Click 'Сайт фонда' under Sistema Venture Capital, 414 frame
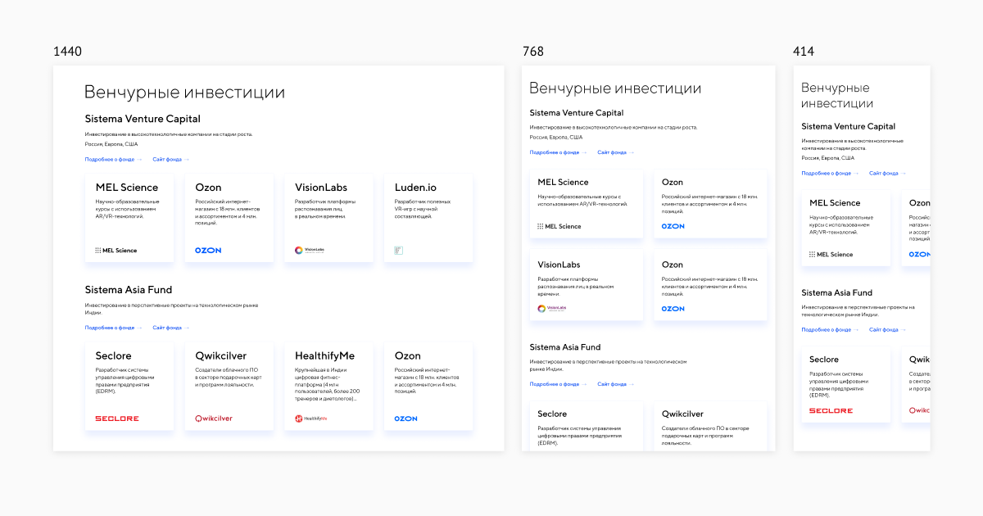983x516 pixels. pos(888,174)
